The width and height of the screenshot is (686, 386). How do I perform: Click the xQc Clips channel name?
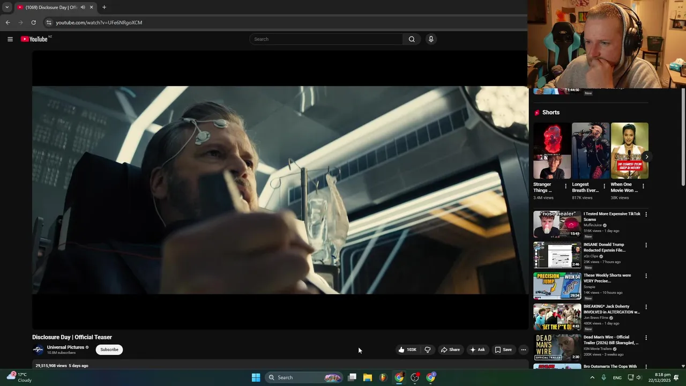pyautogui.click(x=591, y=256)
